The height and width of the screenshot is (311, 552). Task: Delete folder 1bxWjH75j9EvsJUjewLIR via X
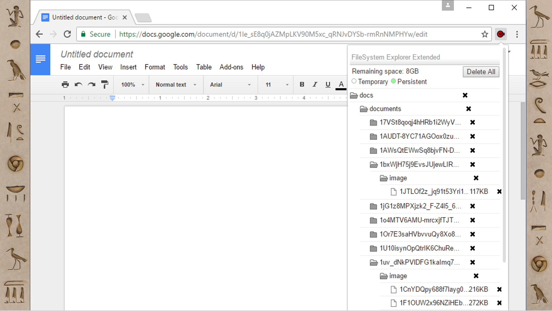tap(473, 164)
